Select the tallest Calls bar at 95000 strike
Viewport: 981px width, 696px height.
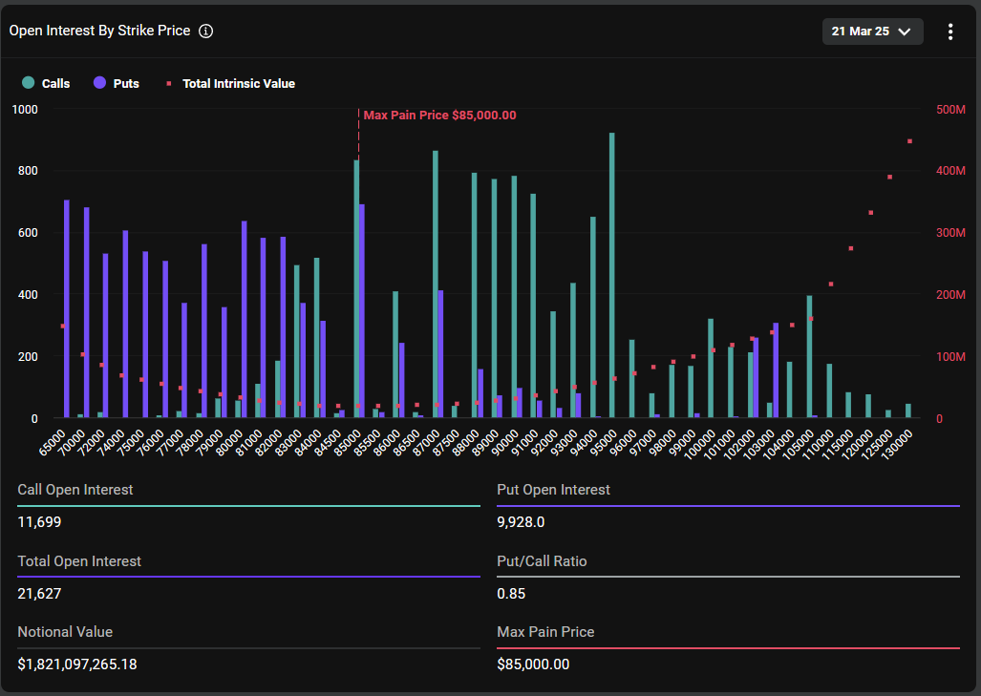611,277
